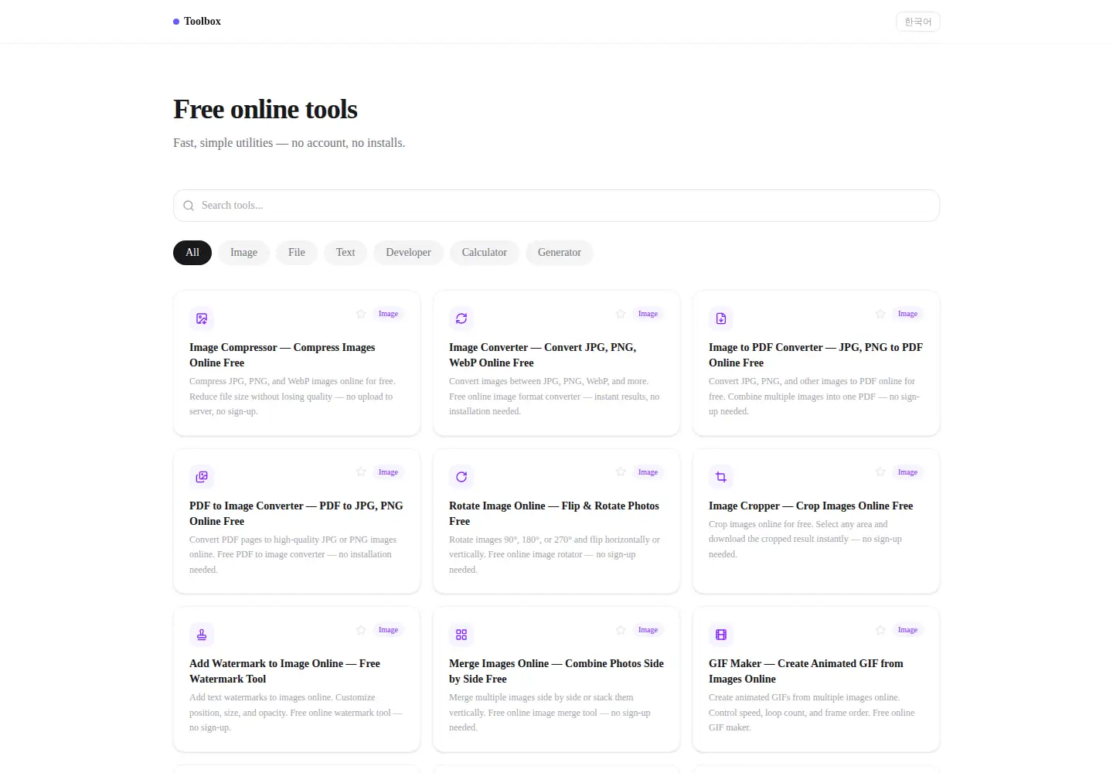Switch language with the 한국어 button
The image size is (1113, 773).
coord(918,22)
